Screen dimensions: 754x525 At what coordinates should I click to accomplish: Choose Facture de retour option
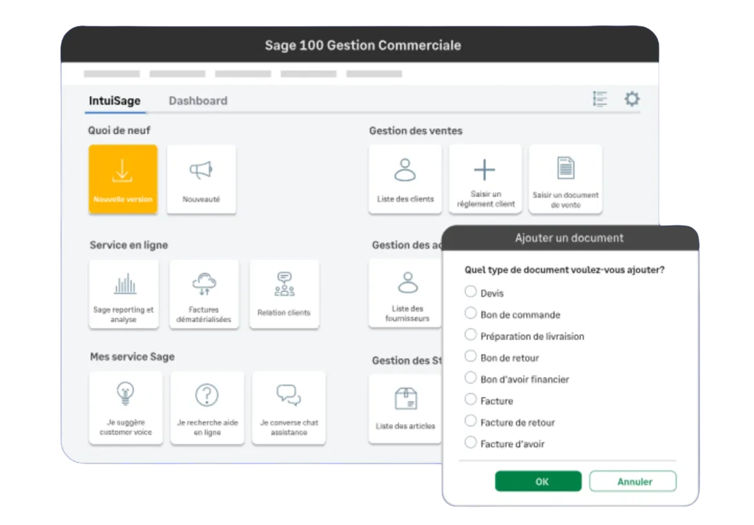471,421
